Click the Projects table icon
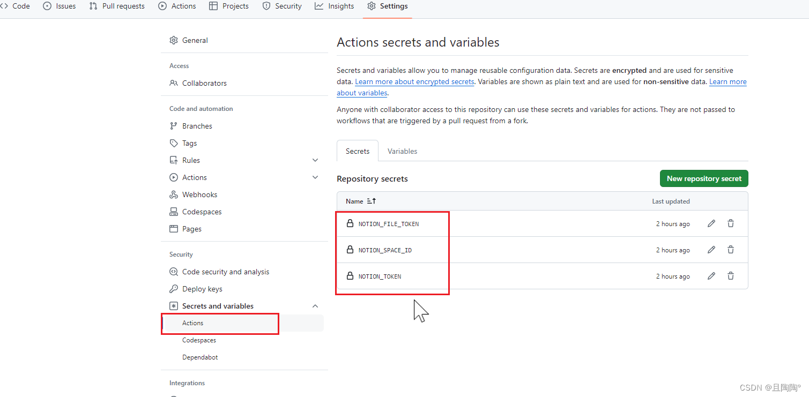 click(213, 6)
